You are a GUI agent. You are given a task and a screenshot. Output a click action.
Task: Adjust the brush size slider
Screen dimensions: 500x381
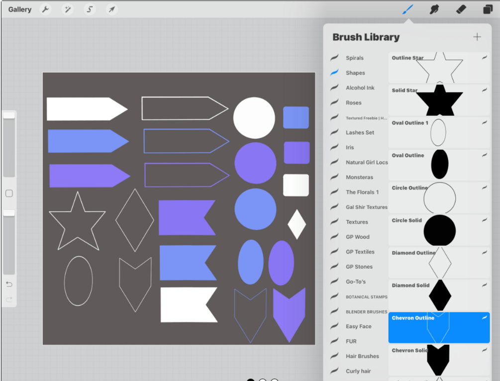(9, 145)
